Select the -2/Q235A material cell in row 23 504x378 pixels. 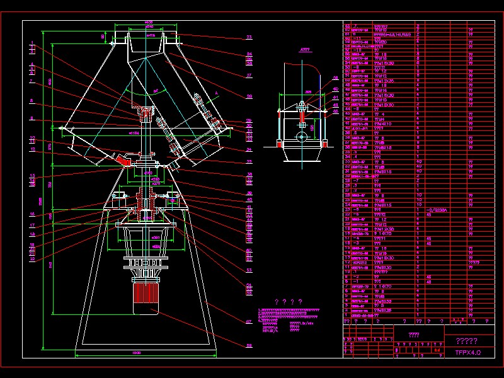pos(437,210)
